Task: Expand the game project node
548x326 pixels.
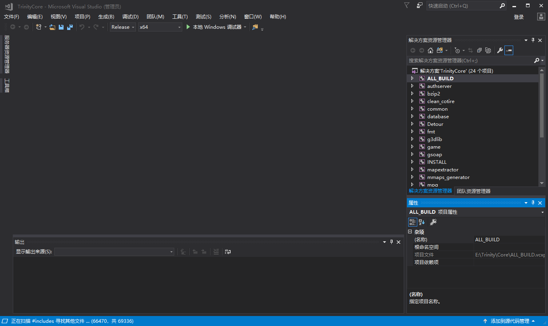Action: tap(412, 147)
